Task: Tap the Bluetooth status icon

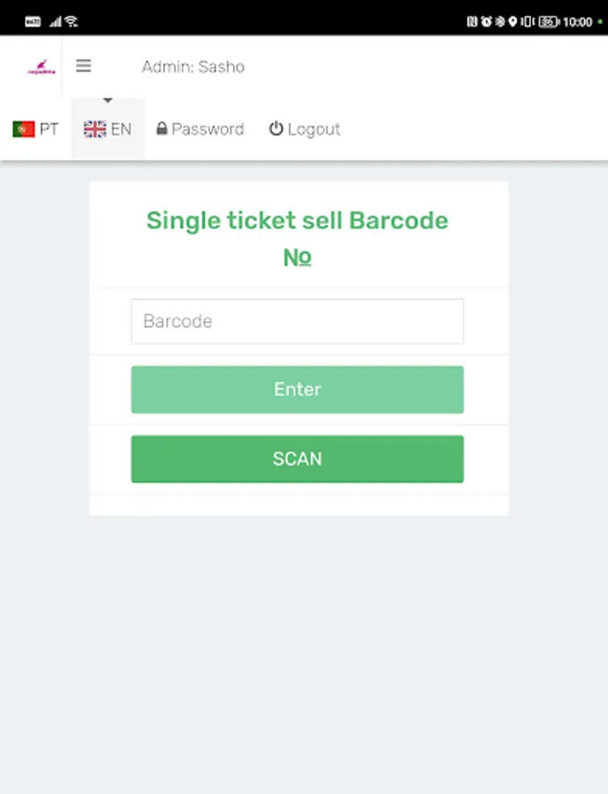Action: click(x=499, y=21)
